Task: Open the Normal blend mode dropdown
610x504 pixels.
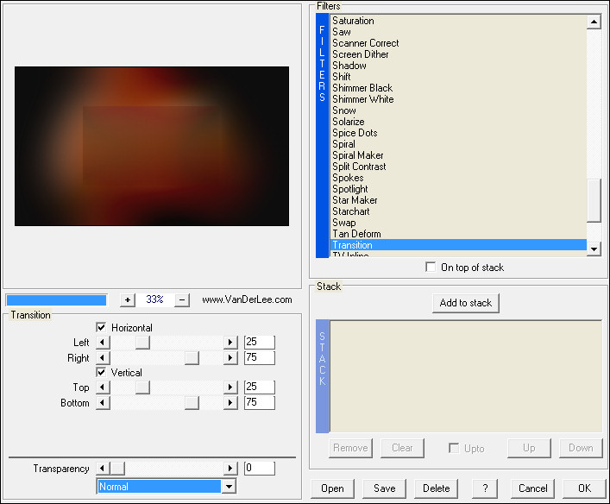Action: point(230,487)
